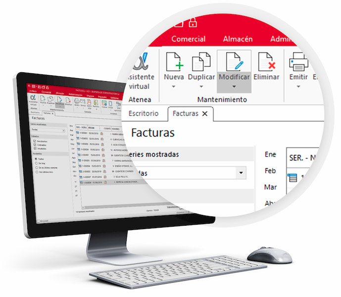The width and height of the screenshot is (341, 297).
Task: Close the Facturas tab in magnified view
Action: click(x=205, y=114)
